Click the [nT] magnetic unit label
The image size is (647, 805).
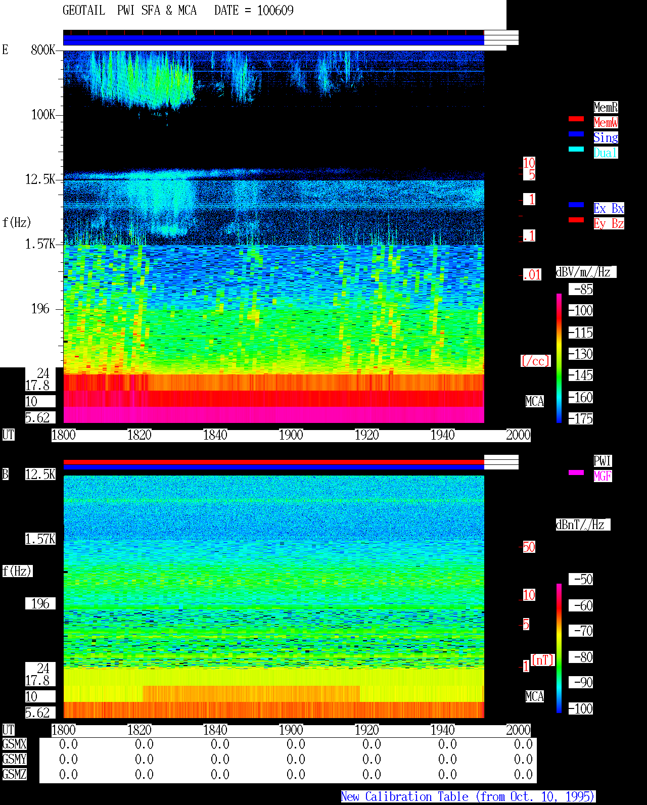point(543,660)
